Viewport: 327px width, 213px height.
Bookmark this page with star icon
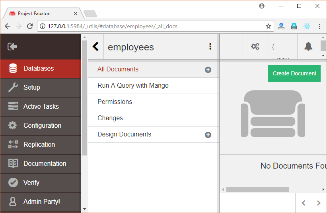[269, 26]
